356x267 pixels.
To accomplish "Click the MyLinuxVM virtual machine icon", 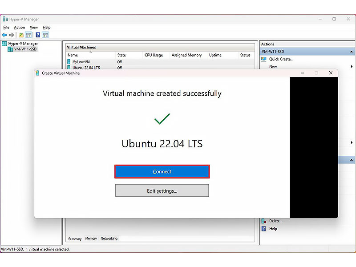I will (69, 62).
